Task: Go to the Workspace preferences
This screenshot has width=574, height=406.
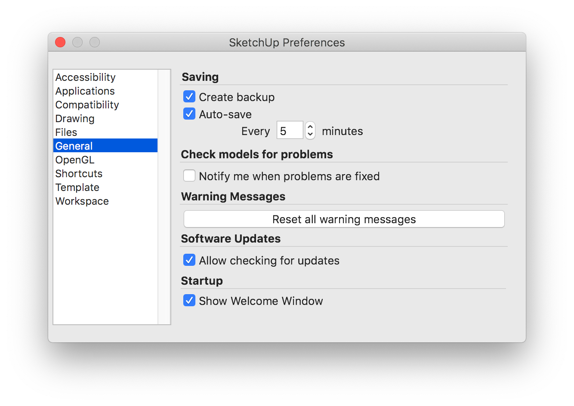Action: pyautogui.click(x=82, y=201)
